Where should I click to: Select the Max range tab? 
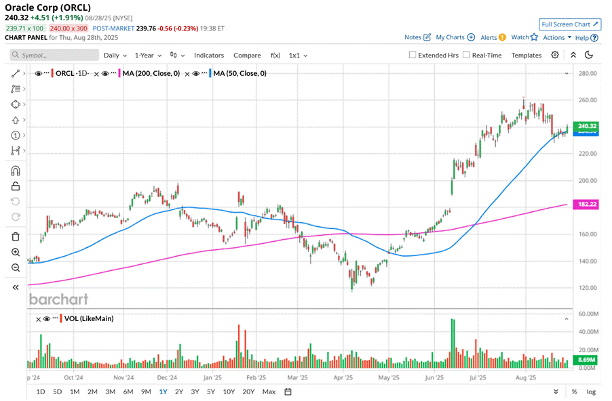click(269, 392)
